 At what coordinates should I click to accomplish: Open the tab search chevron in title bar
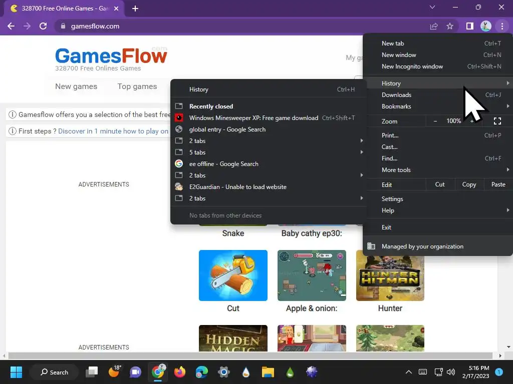pos(432,7)
